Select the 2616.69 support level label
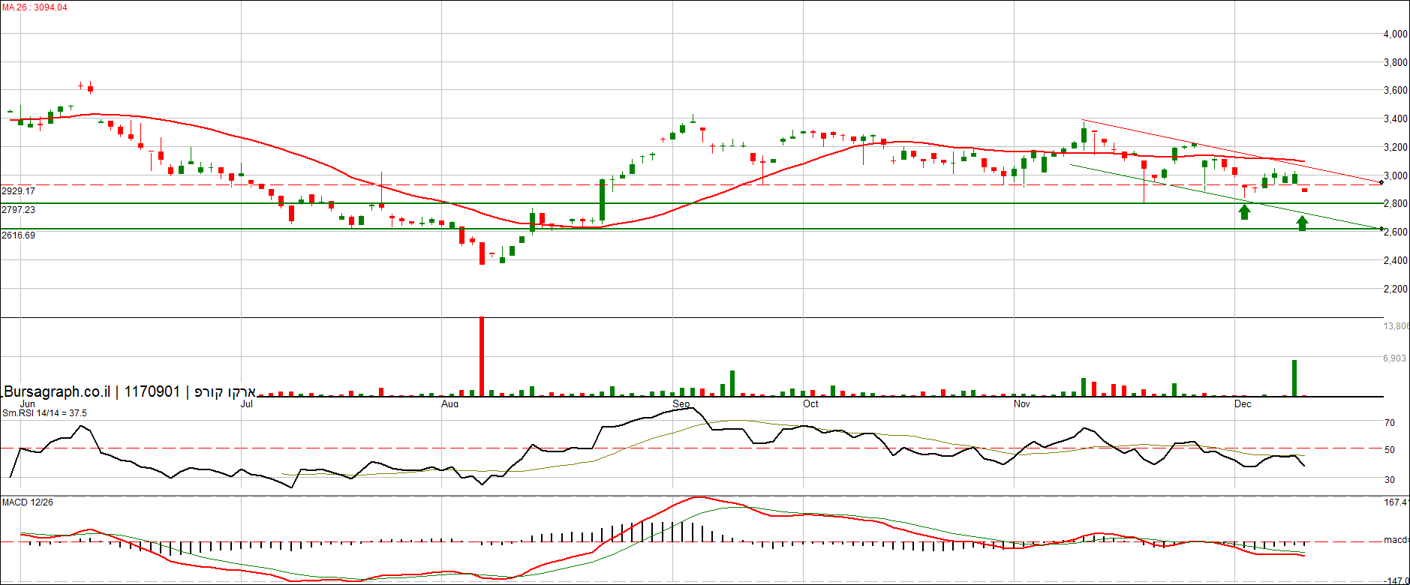This screenshot has height=585, width=1410. [x=19, y=235]
